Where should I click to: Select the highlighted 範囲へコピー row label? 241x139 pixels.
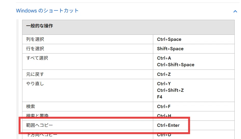pos(39,125)
